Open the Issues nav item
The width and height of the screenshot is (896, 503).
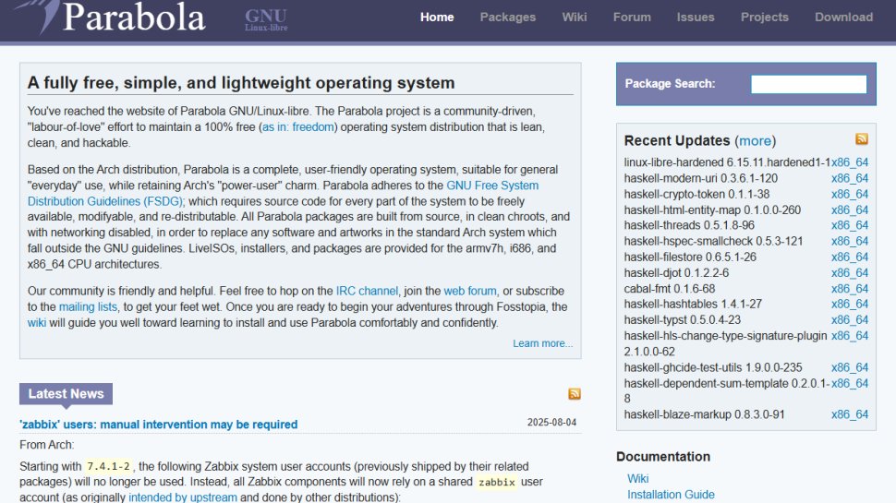(x=696, y=18)
